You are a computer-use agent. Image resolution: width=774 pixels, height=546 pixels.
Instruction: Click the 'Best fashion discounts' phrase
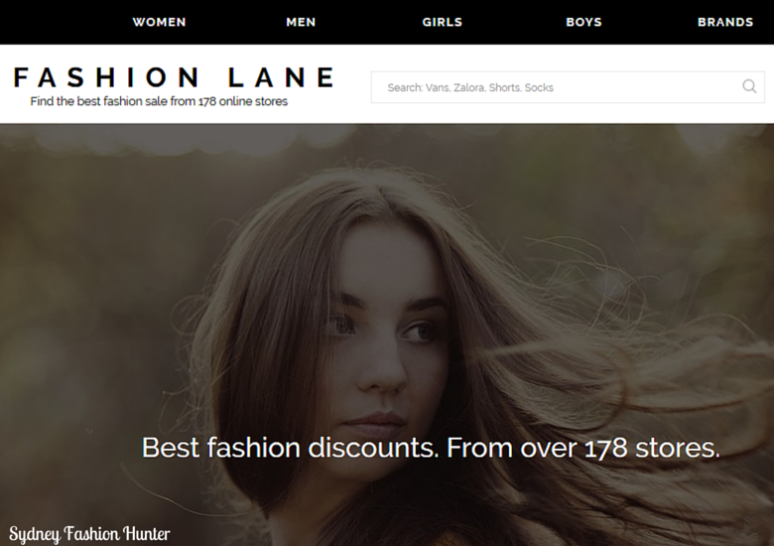[290, 448]
